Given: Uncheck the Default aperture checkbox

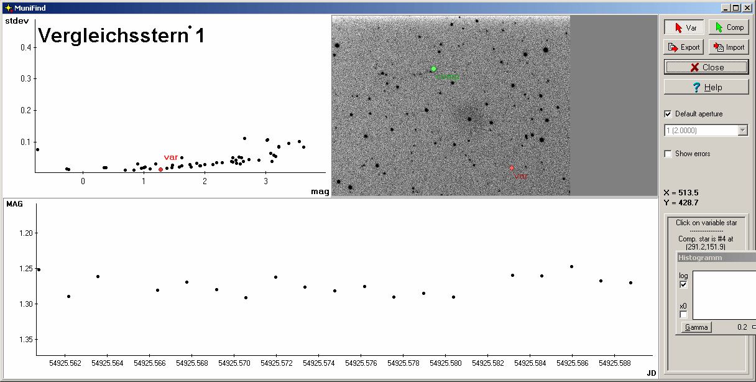Looking at the screenshot, I should 668,114.
